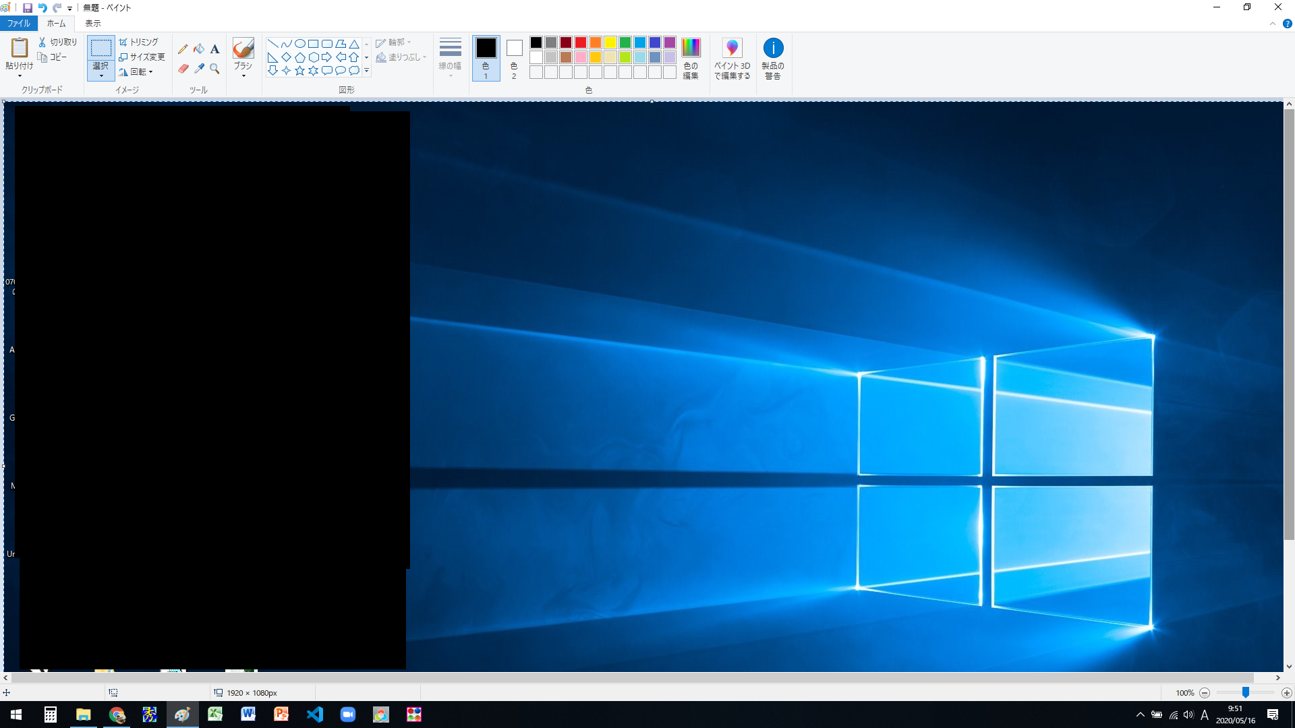Open the Outline dropdown
This screenshot has width=1295, height=728.
(394, 42)
